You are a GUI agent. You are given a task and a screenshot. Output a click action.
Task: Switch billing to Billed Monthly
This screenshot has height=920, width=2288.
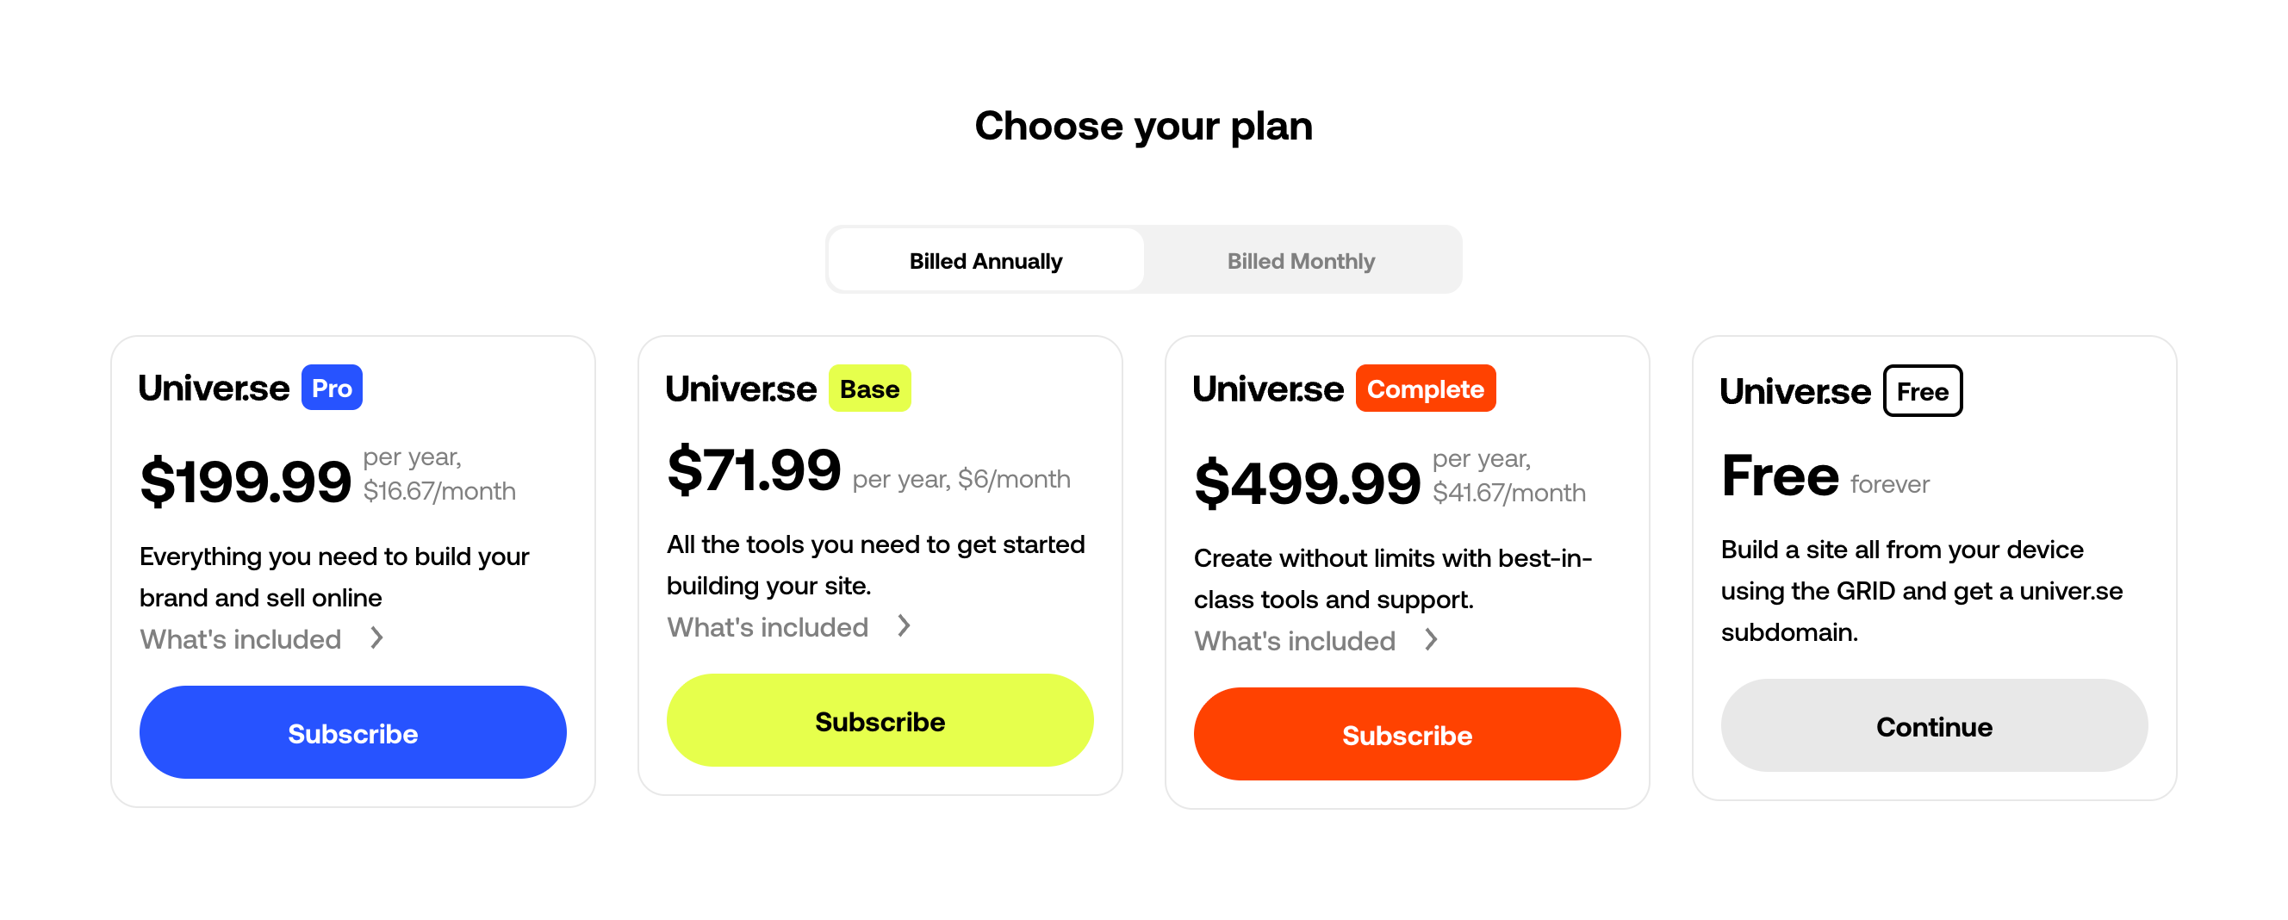(x=1300, y=261)
